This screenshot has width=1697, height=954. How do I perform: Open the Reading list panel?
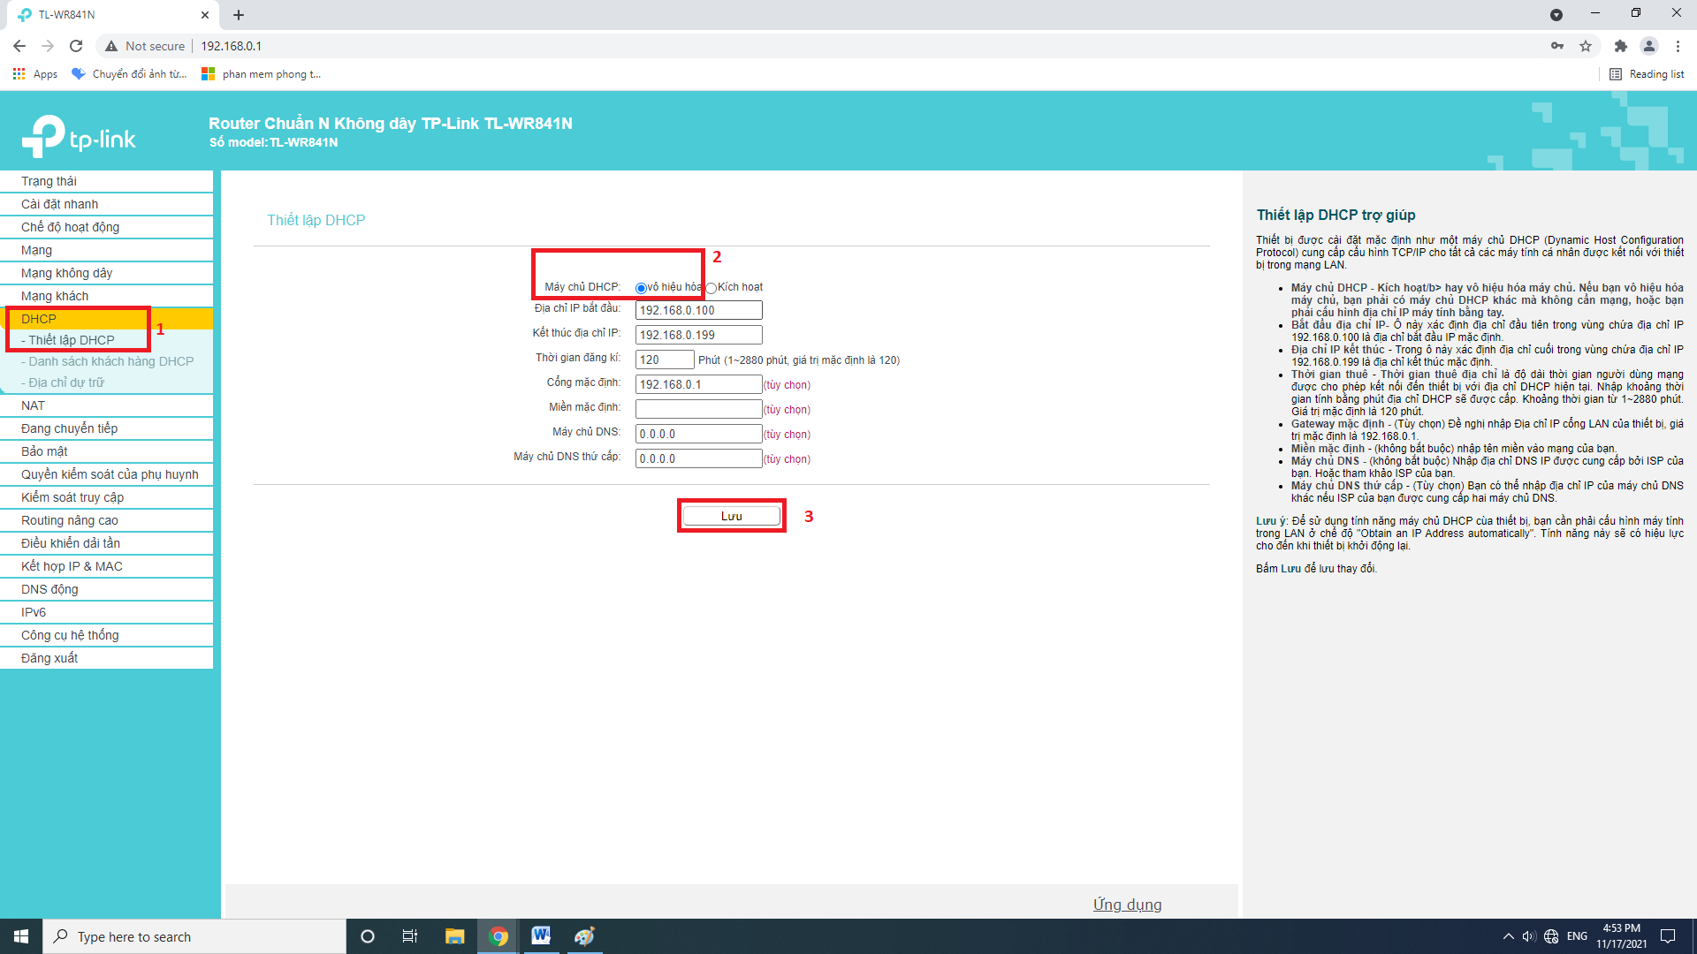(x=1647, y=74)
